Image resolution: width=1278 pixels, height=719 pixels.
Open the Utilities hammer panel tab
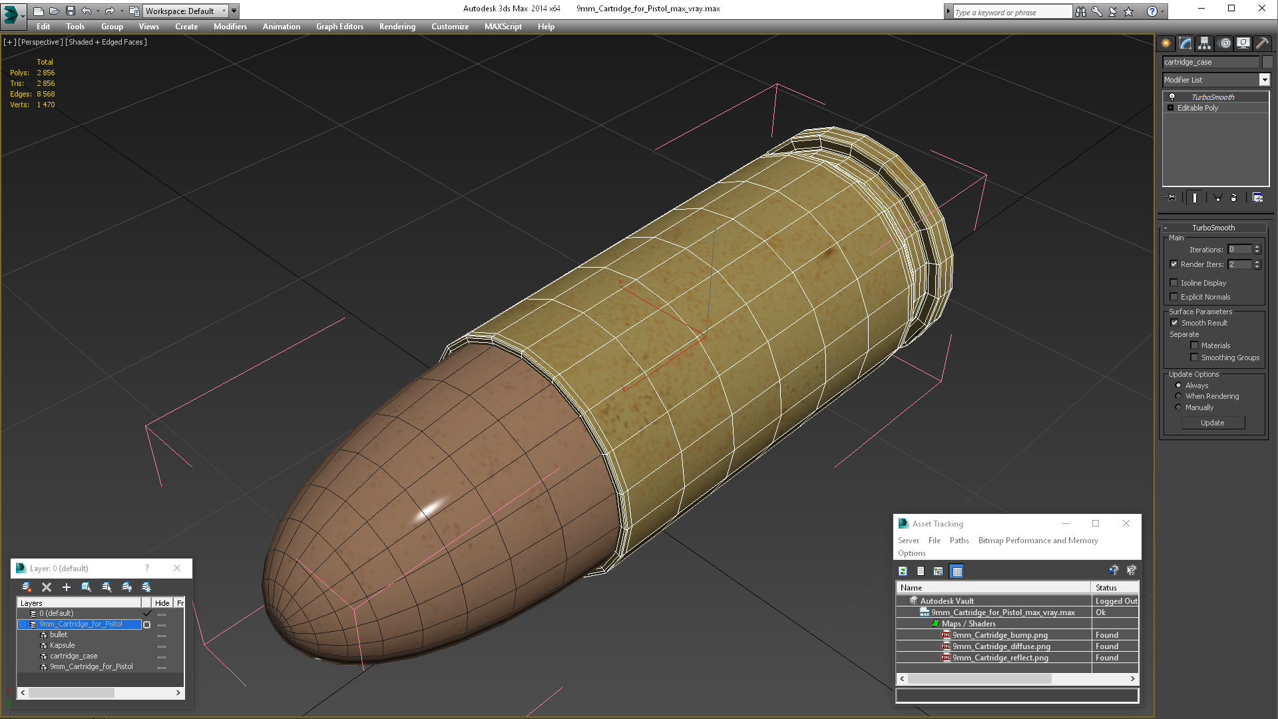(x=1262, y=43)
